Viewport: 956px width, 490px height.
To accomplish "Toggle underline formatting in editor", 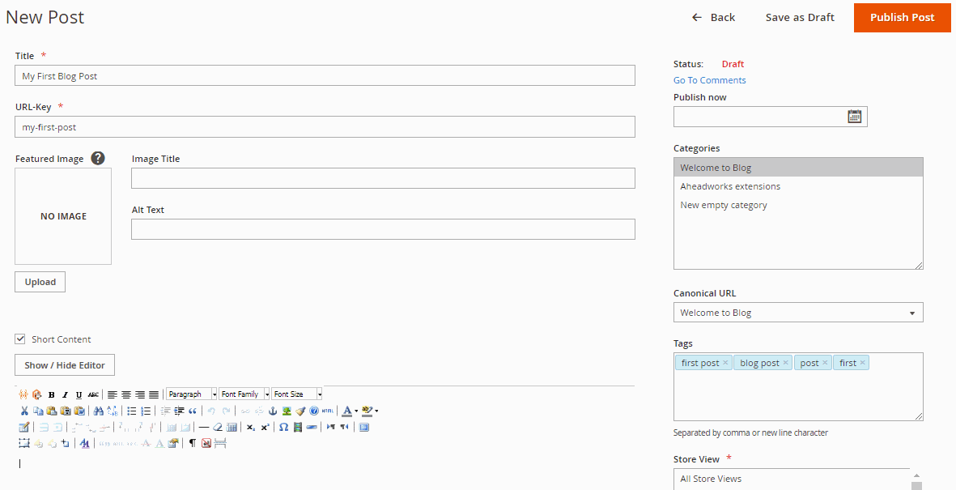I will [79, 394].
